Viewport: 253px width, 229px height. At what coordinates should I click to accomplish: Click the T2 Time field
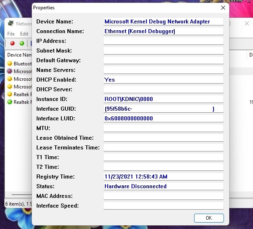[x=163, y=167]
